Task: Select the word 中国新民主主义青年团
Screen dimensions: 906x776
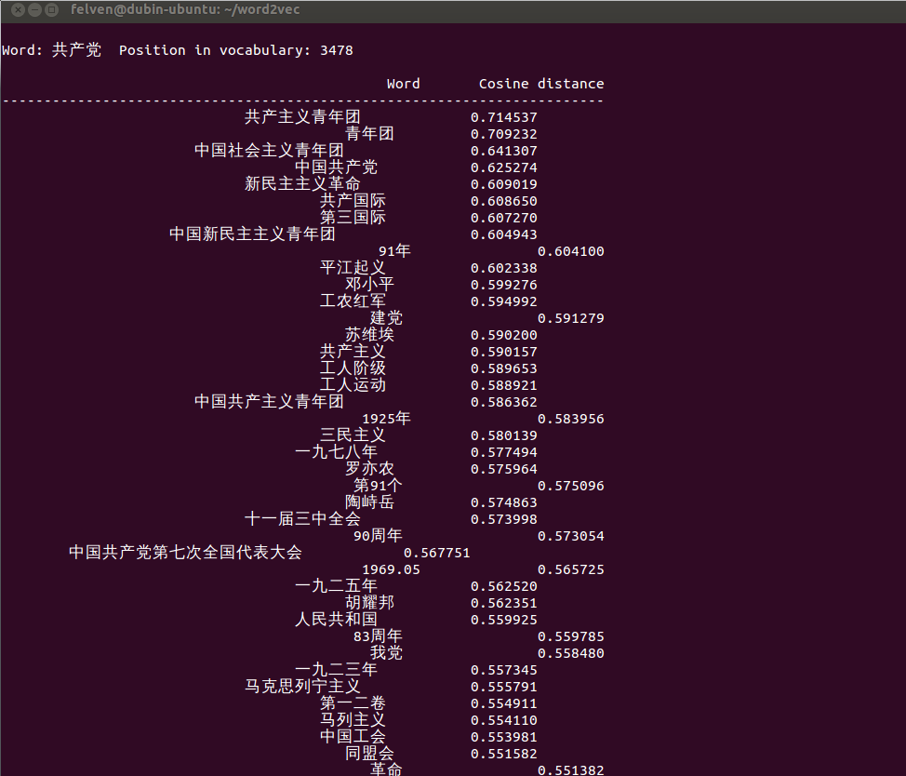Action: (252, 234)
